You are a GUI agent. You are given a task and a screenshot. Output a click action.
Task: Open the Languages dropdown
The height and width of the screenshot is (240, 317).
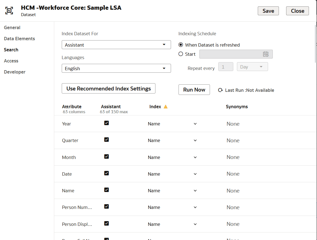pos(116,68)
